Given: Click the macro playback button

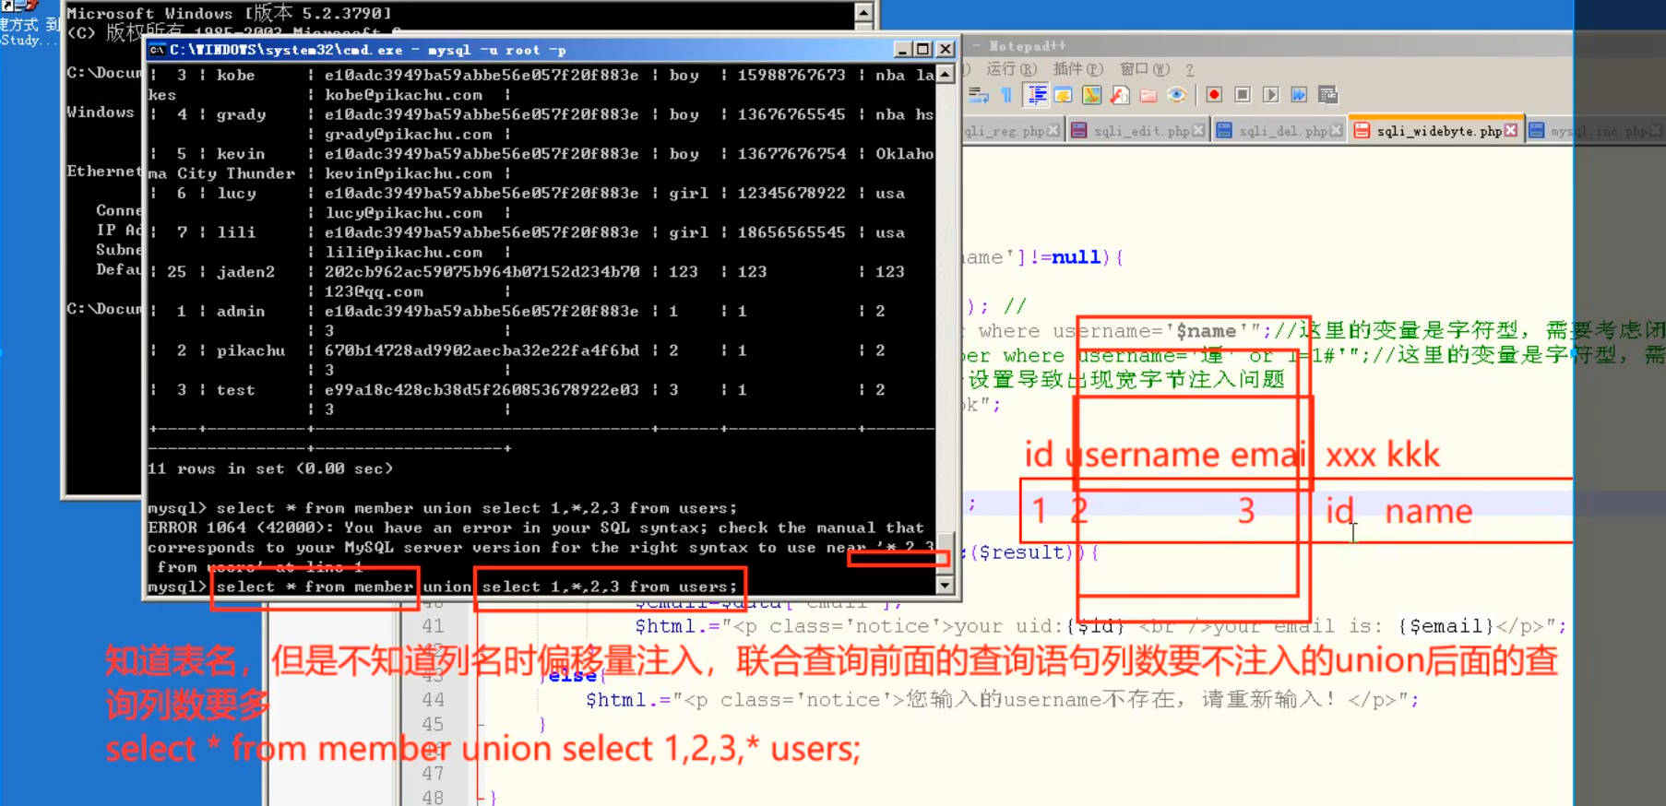Looking at the screenshot, I should pos(1271,95).
